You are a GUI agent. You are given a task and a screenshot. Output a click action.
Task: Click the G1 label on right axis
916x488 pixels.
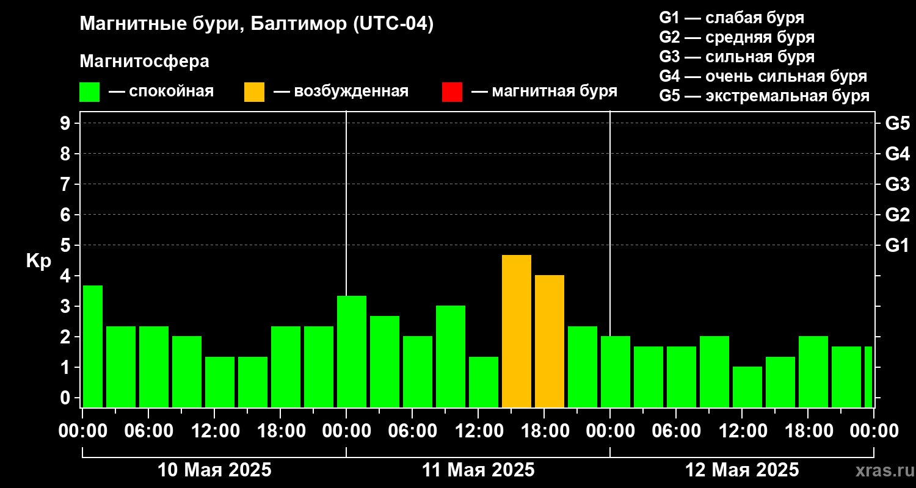coord(897,245)
